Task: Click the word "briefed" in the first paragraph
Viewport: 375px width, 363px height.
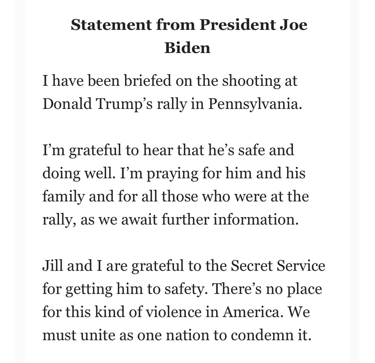Action: point(135,81)
